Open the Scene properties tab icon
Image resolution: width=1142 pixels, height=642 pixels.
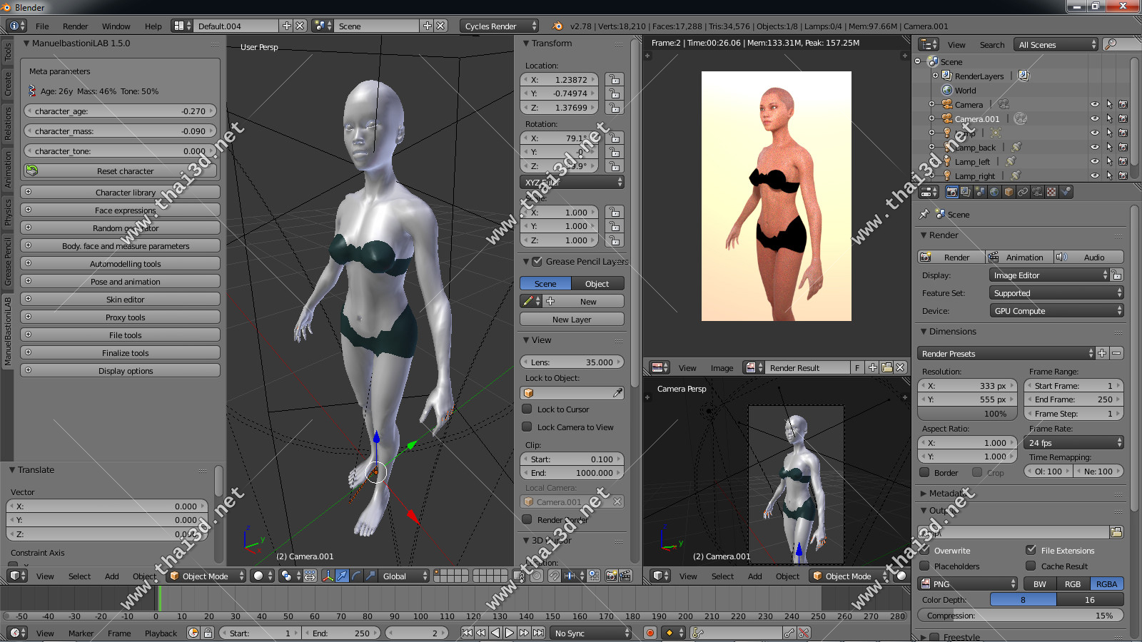[980, 192]
